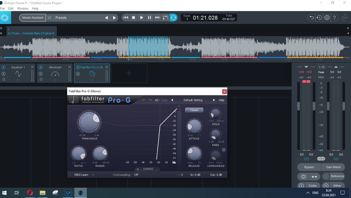
Task: Toggle the loop playback icon
Action: [173, 18]
